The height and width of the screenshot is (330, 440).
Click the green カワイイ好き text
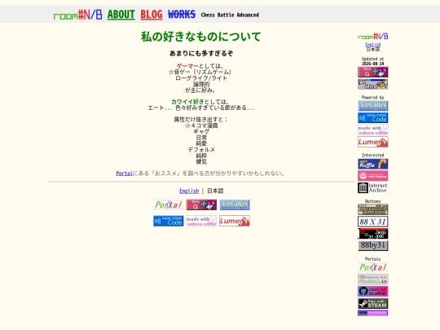[187, 102]
